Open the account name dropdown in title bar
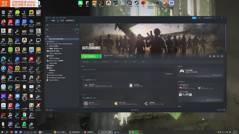This screenshot has width=239, height=134. (x=209, y=18)
